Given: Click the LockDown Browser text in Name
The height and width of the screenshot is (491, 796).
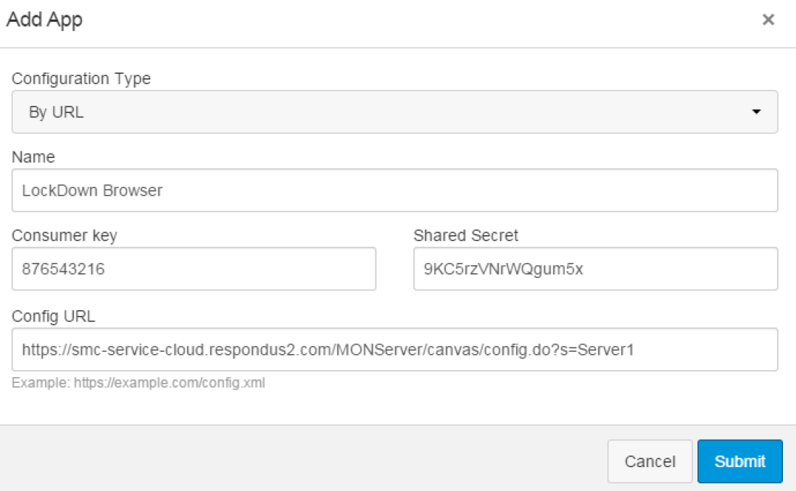Looking at the screenshot, I should pos(92,190).
